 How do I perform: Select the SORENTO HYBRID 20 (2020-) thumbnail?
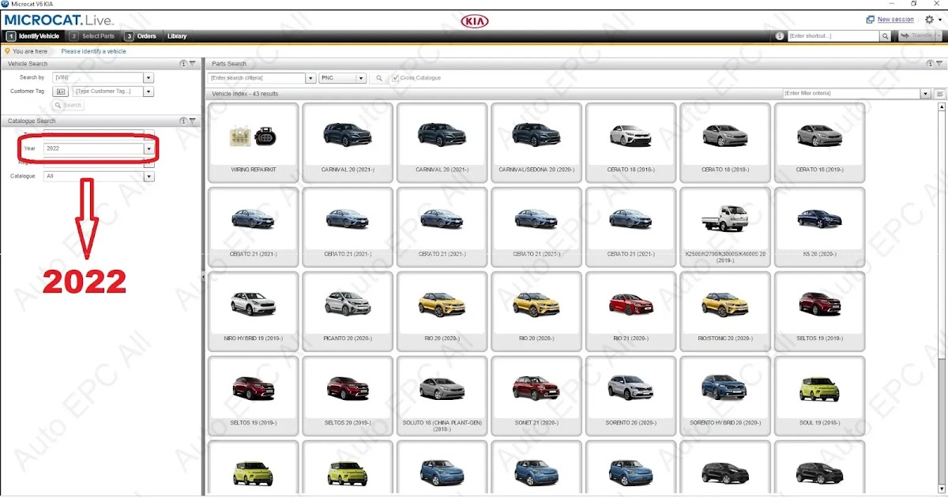[725, 396]
